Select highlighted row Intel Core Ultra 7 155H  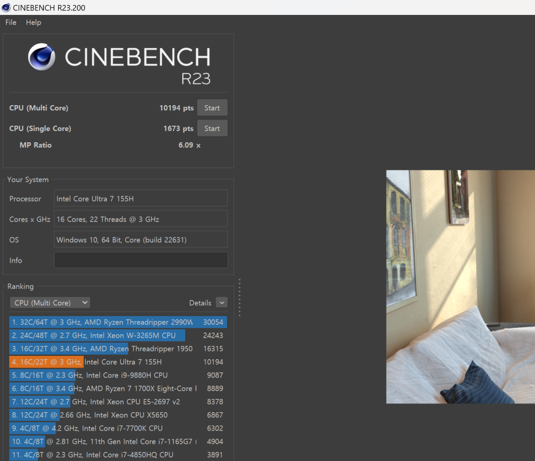click(118, 362)
